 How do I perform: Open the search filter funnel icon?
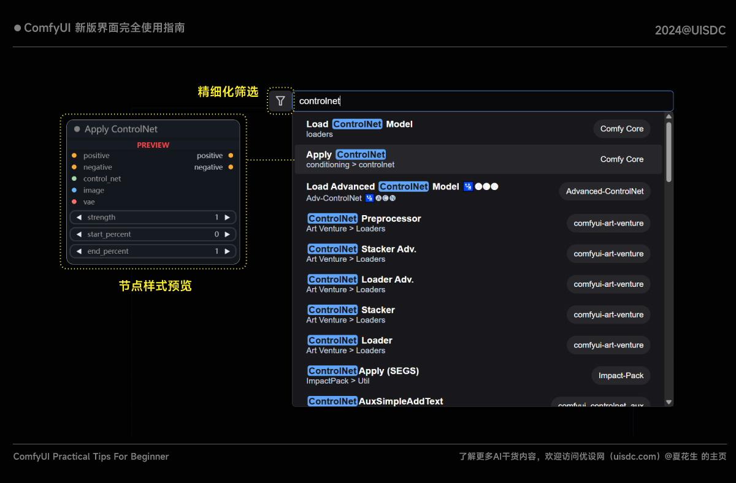click(280, 101)
